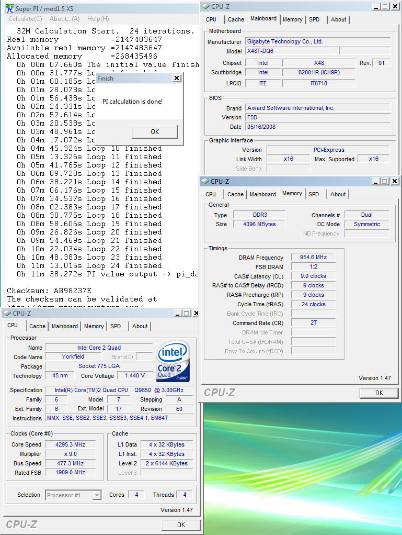Click the Super PI app icon in title bar

pyautogui.click(x=9, y=8)
